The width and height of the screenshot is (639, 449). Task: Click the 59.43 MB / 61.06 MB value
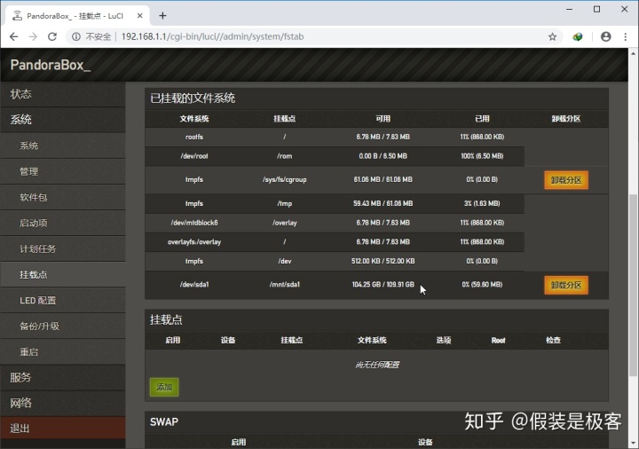point(383,203)
